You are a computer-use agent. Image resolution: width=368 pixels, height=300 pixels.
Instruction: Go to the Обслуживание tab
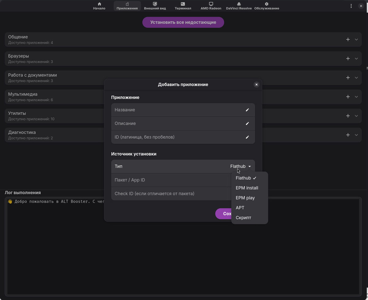click(266, 6)
